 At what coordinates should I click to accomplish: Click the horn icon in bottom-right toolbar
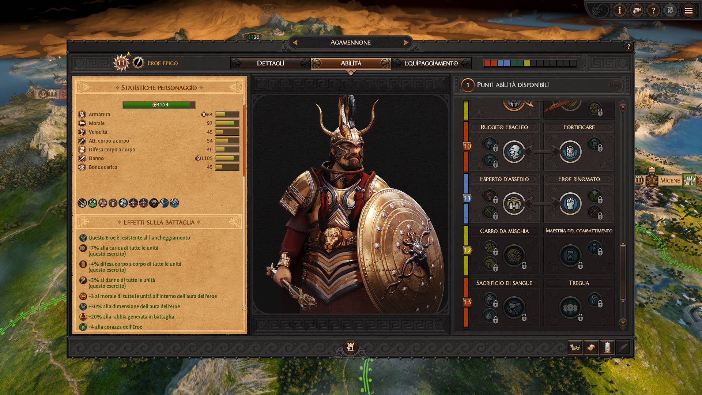[x=575, y=347]
